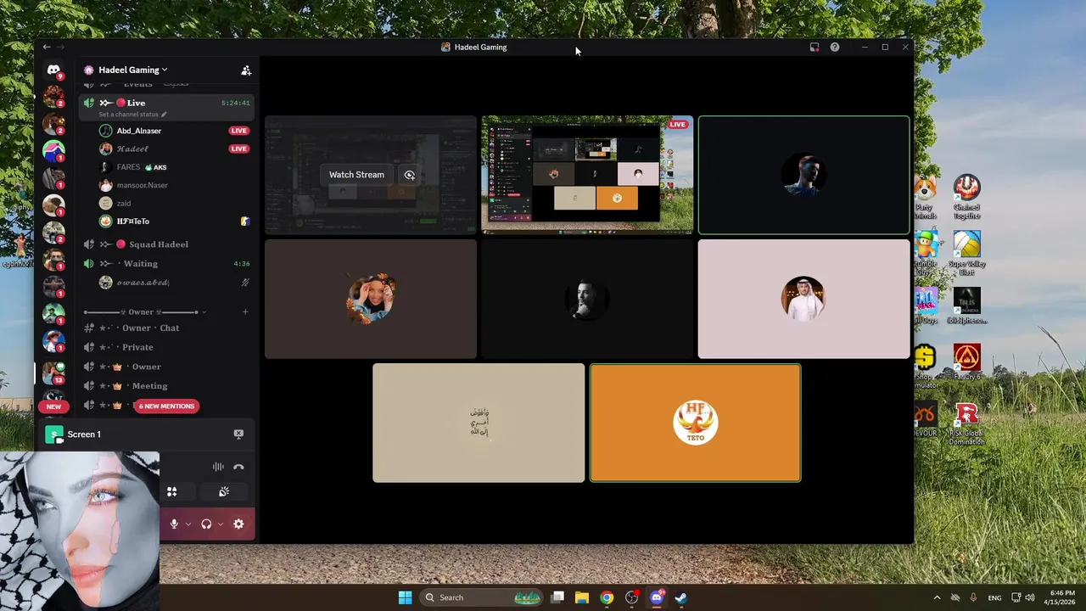Open the Live voice channel
Screen dimensions: 1086x611
point(167,107)
